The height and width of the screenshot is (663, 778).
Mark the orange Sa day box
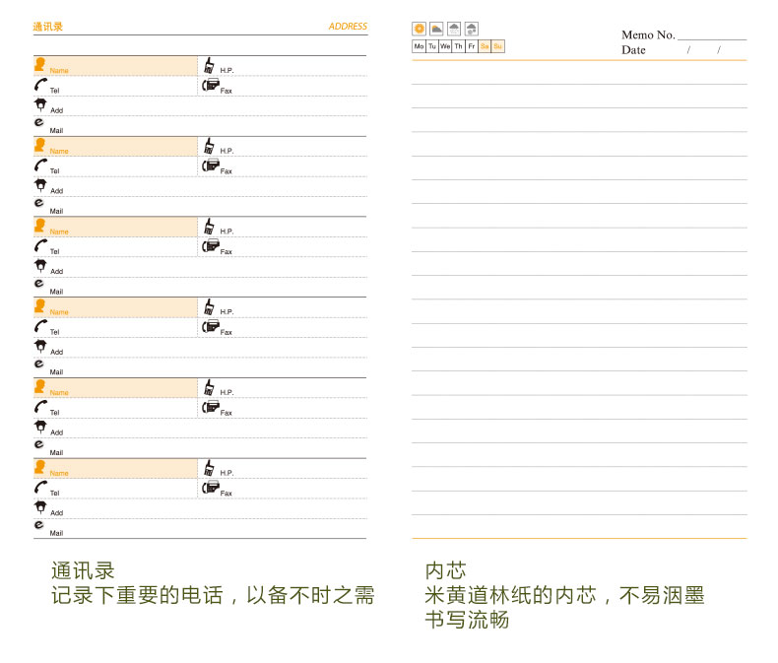pyautogui.click(x=485, y=46)
